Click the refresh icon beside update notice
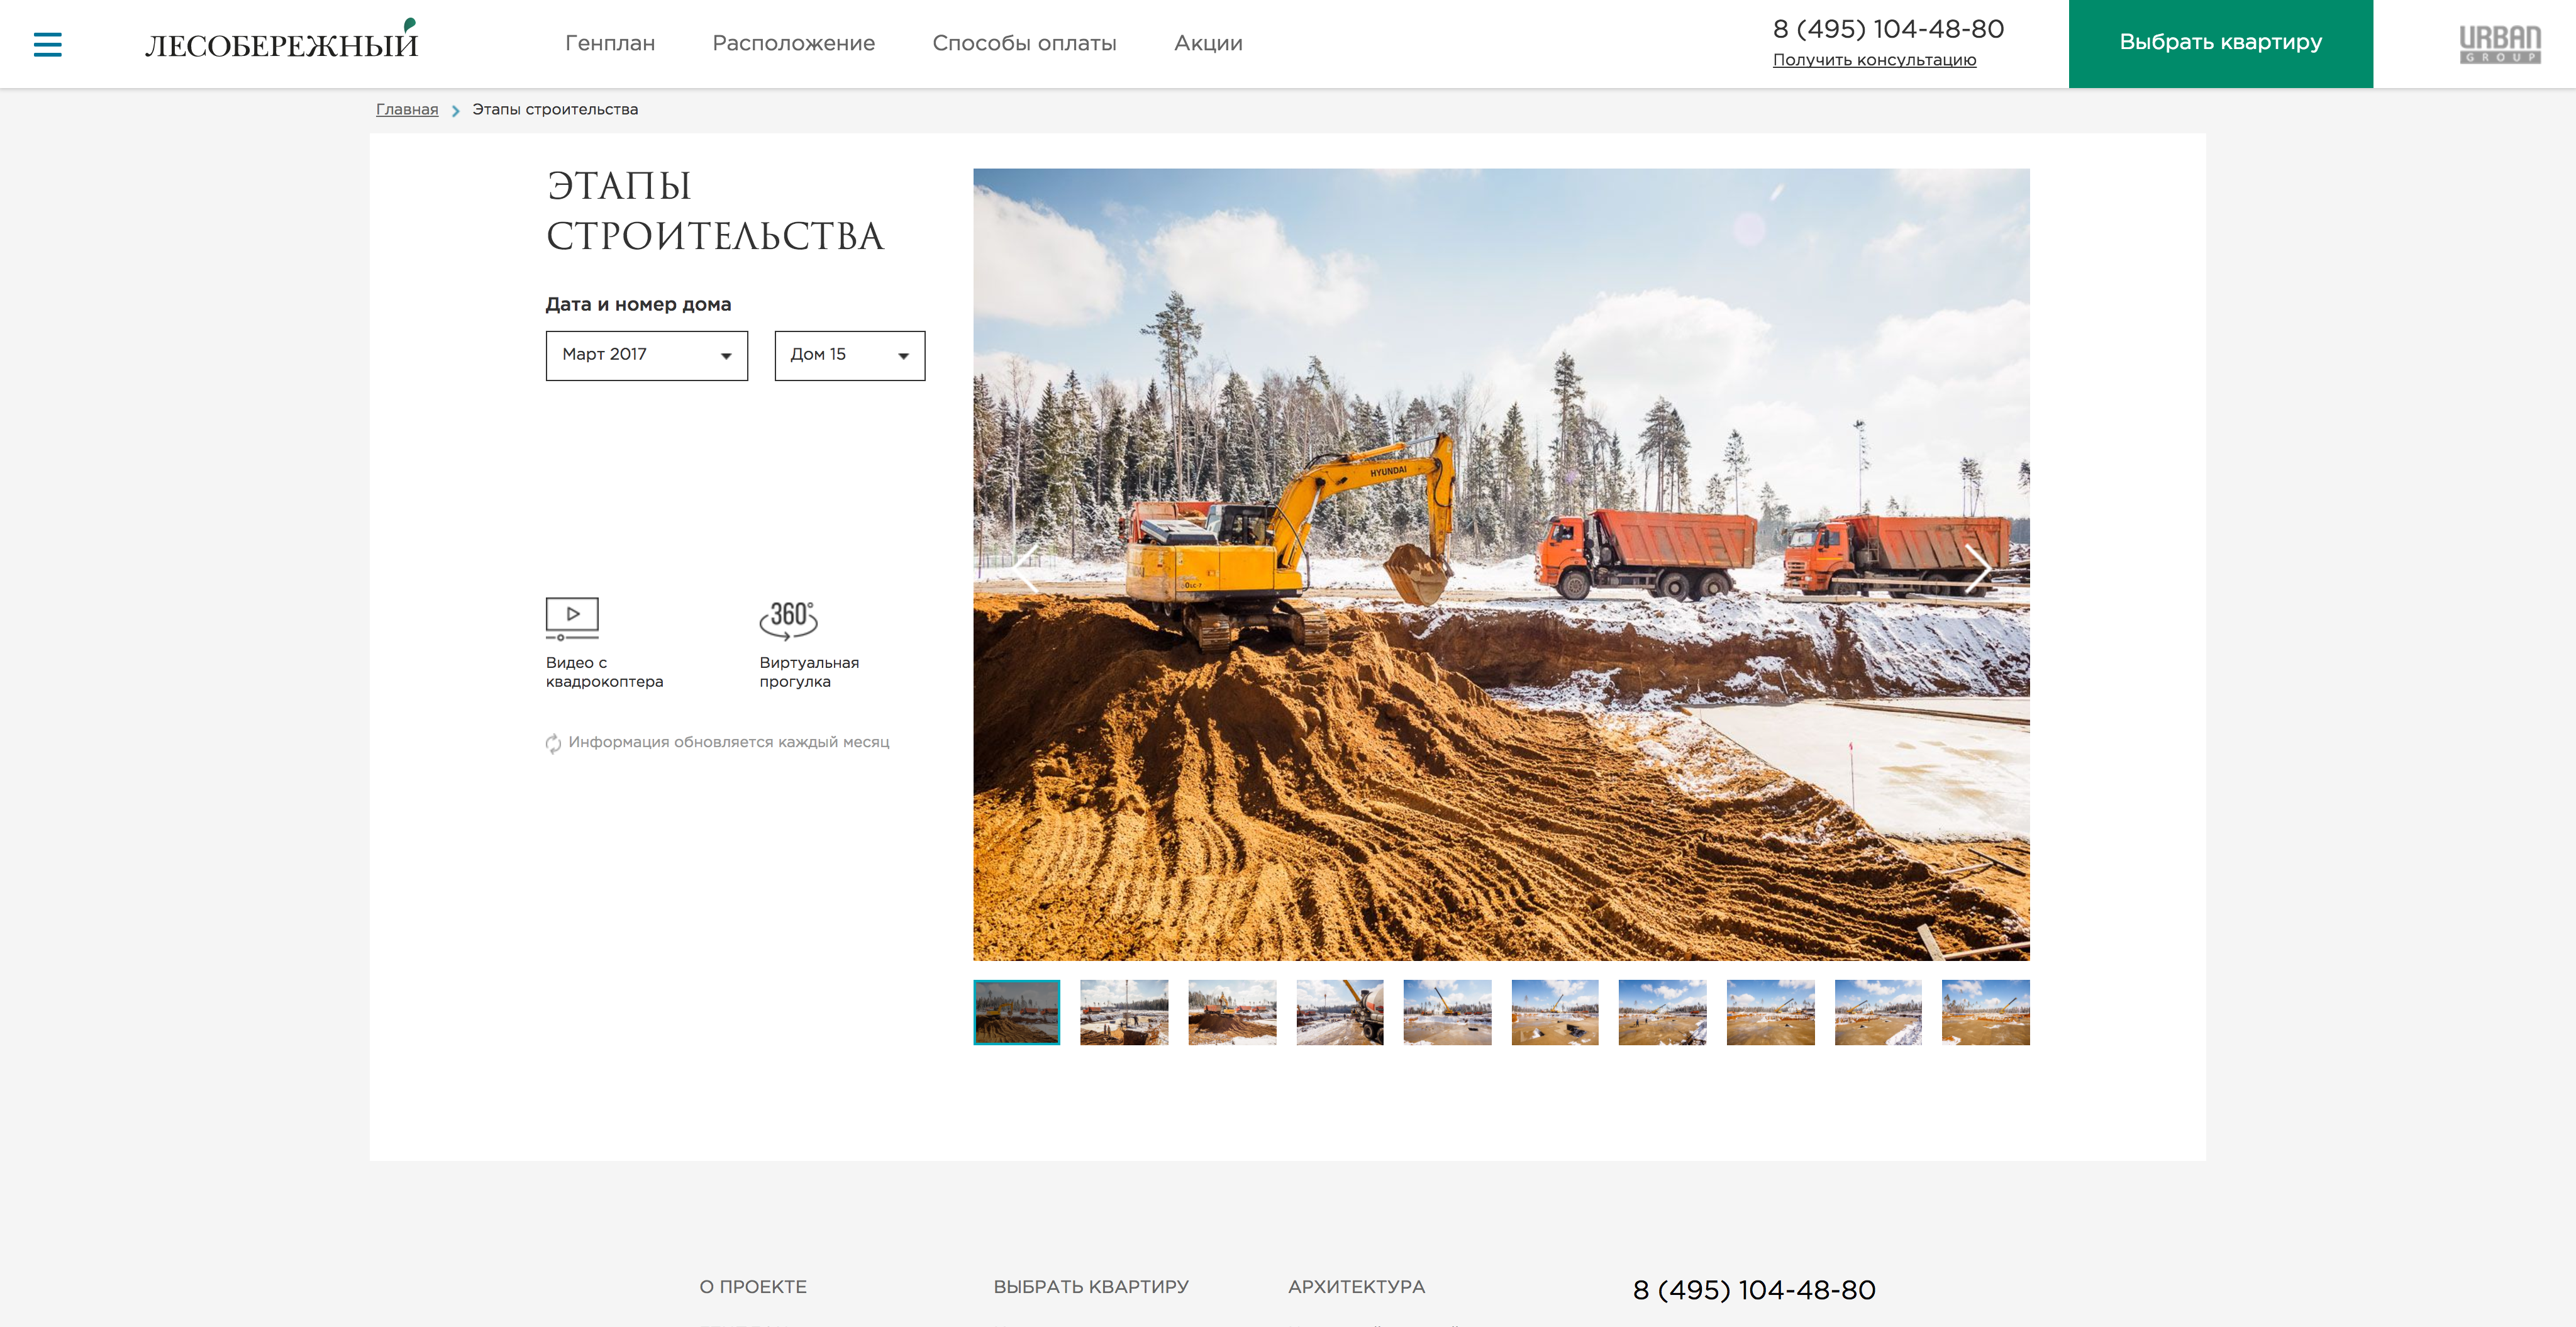This screenshot has height=1327, width=2576. pos(553,743)
